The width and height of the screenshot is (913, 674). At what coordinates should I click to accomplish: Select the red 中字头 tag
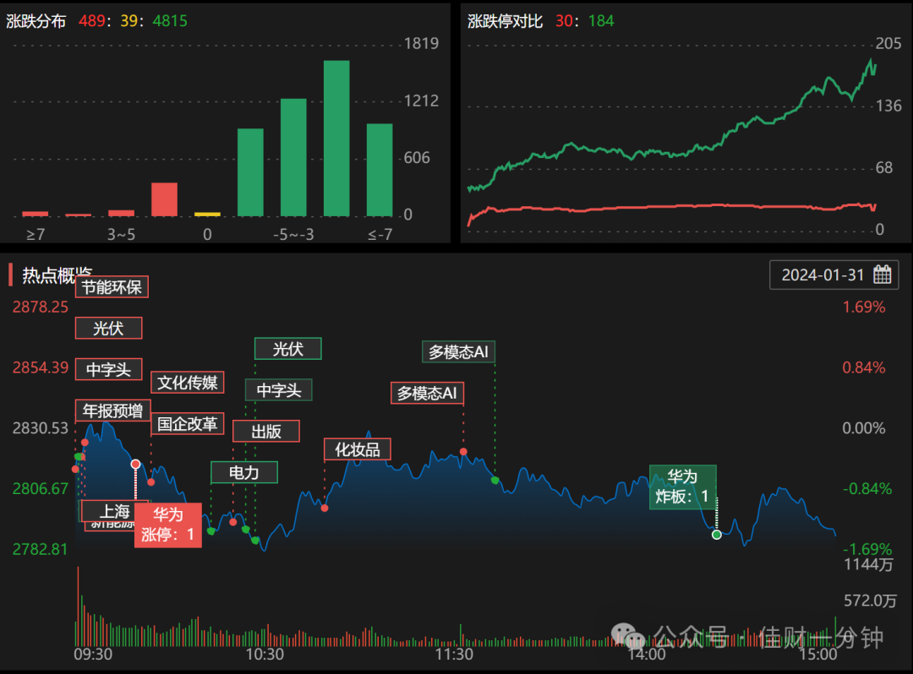[108, 369]
